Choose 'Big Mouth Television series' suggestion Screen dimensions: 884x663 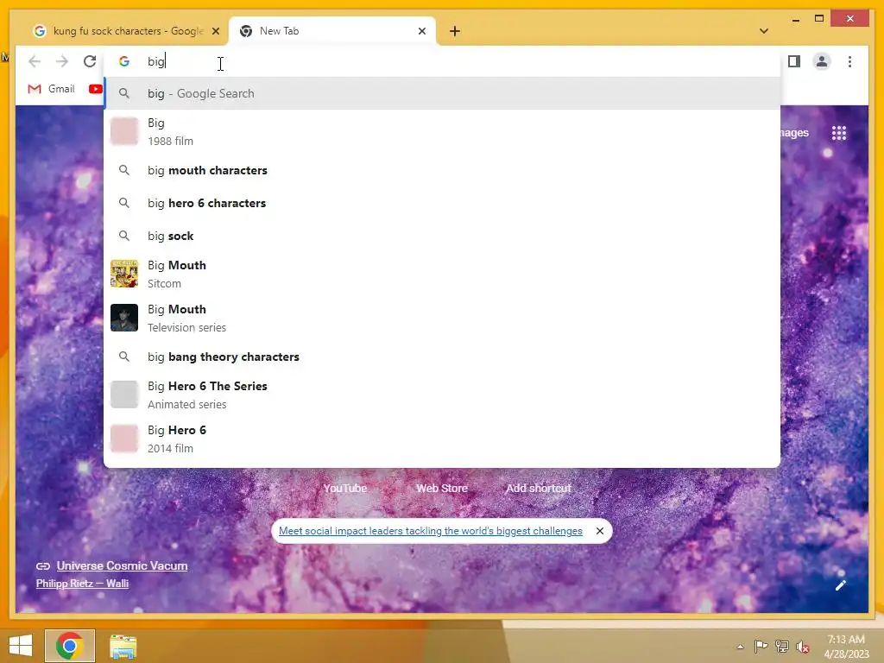[x=442, y=318]
